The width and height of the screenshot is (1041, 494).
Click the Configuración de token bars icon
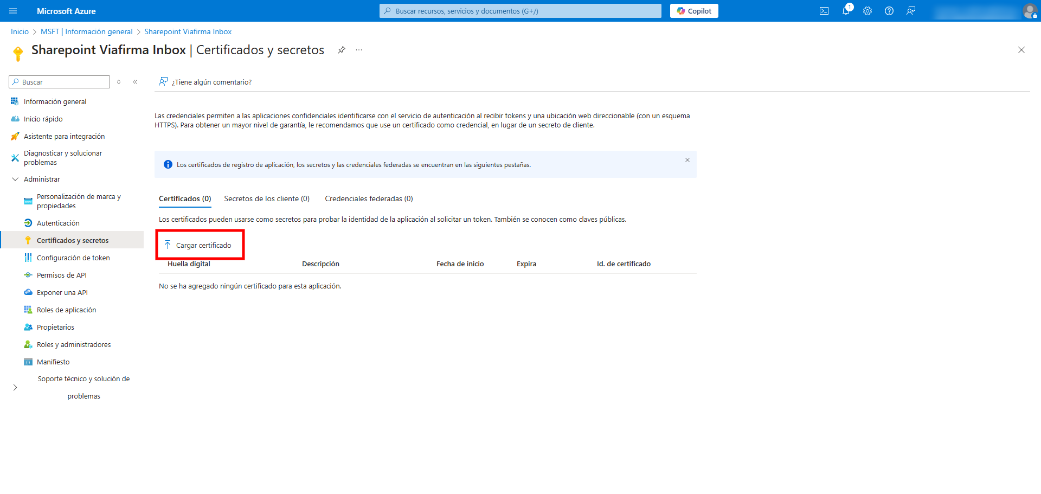click(28, 258)
